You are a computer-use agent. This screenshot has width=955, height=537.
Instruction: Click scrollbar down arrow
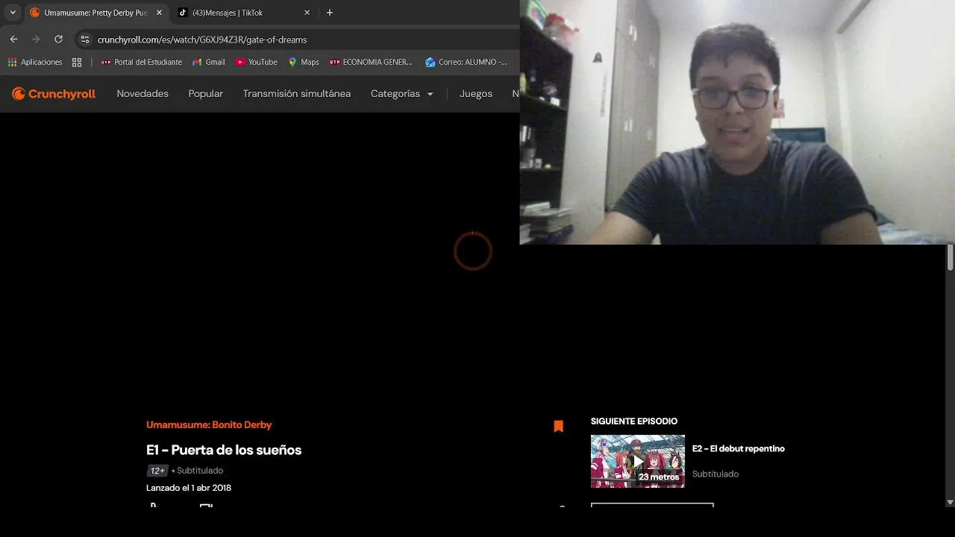(x=950, y=503)
